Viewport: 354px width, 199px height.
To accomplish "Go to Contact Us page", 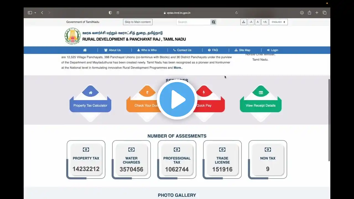I will click(x=182, y=50).
